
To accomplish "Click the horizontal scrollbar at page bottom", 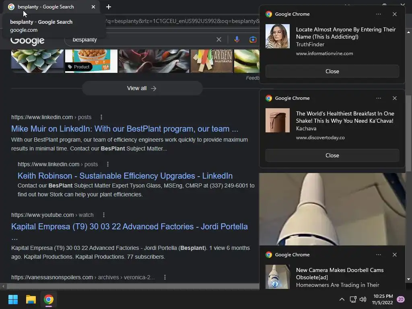I will click(133, 286).
